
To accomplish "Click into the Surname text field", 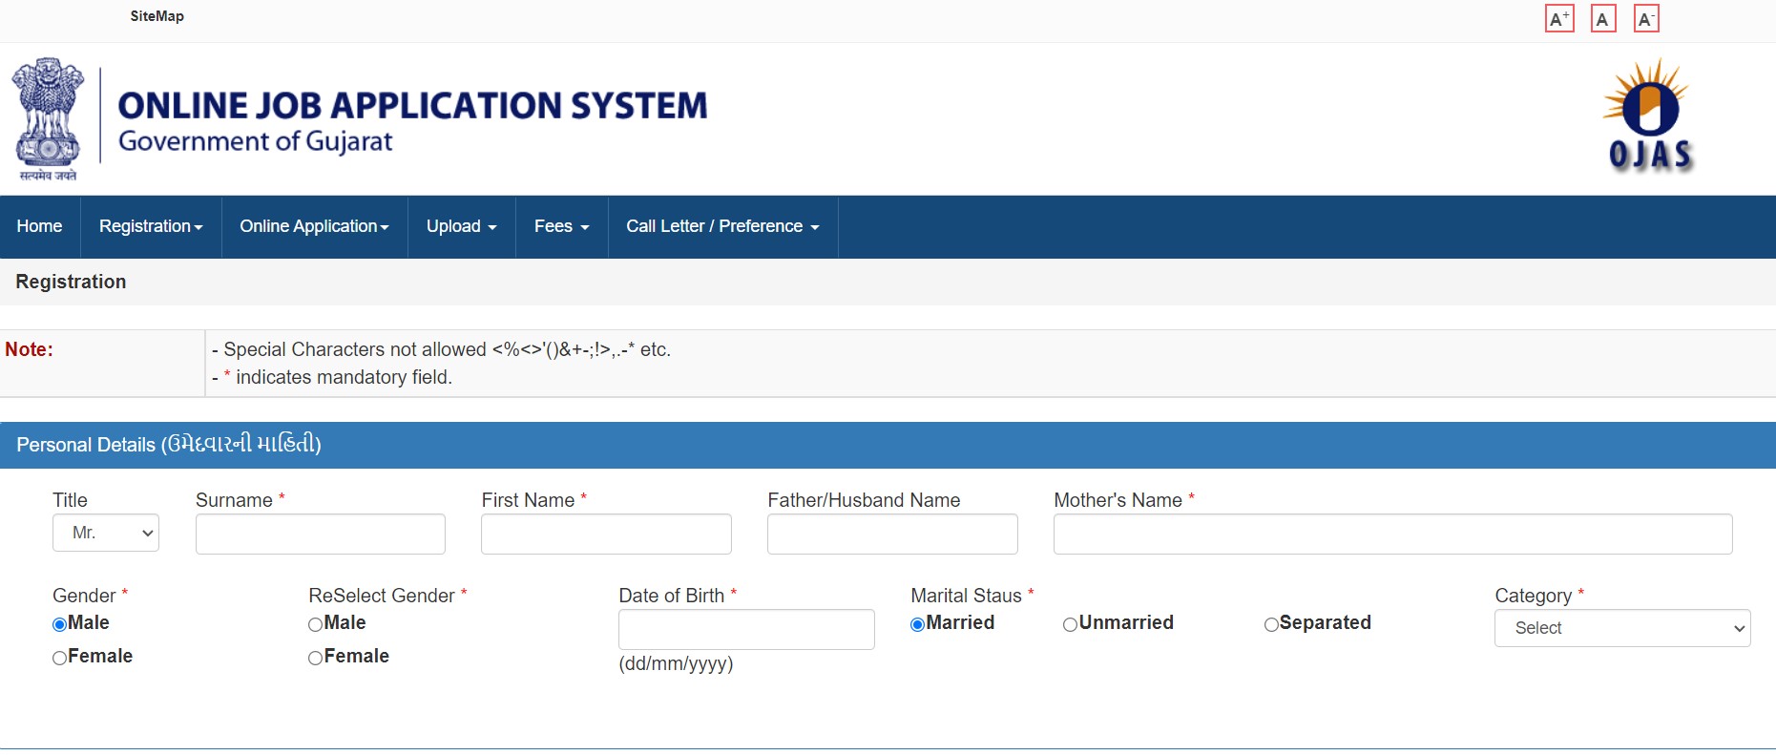I will 320,535.
